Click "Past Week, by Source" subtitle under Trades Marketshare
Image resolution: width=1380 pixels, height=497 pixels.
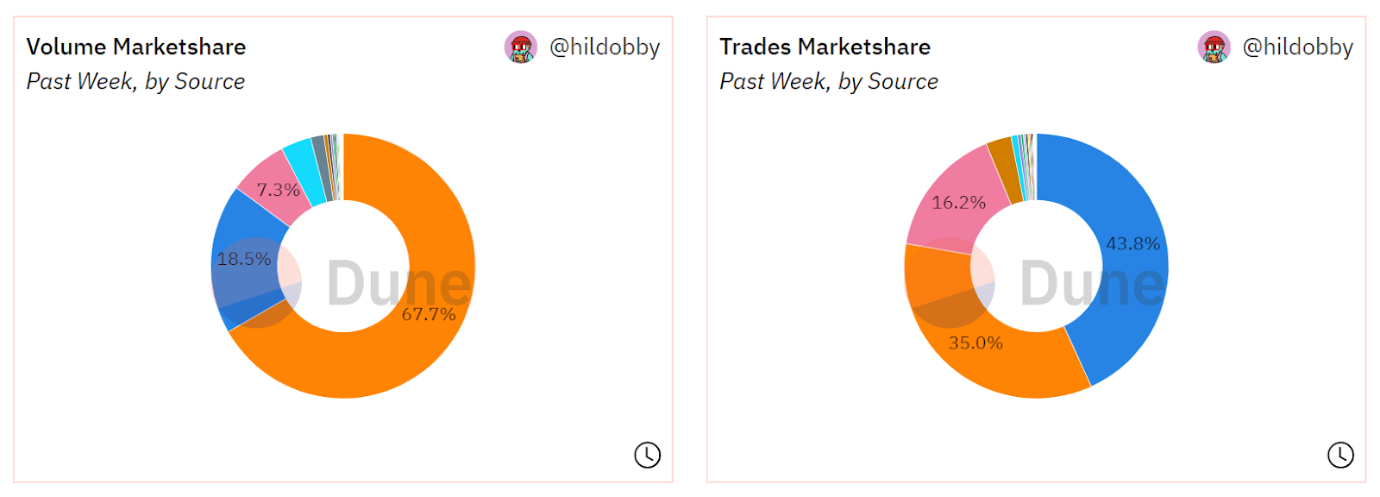pos(829,81)
